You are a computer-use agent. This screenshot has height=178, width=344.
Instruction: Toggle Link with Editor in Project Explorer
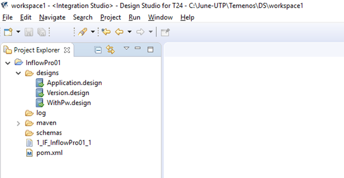(x=110, y=50)
